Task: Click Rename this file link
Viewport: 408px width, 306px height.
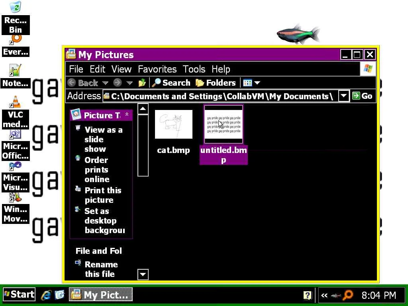Action: click(101, 269)
